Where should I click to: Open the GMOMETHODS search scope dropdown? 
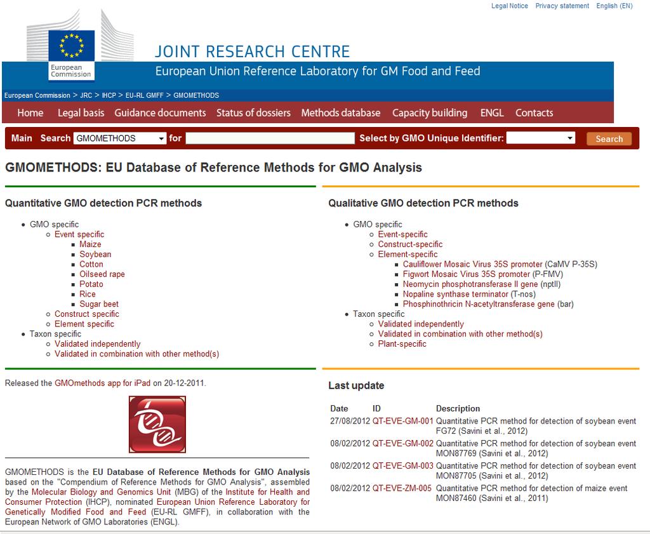coord(120,138)
